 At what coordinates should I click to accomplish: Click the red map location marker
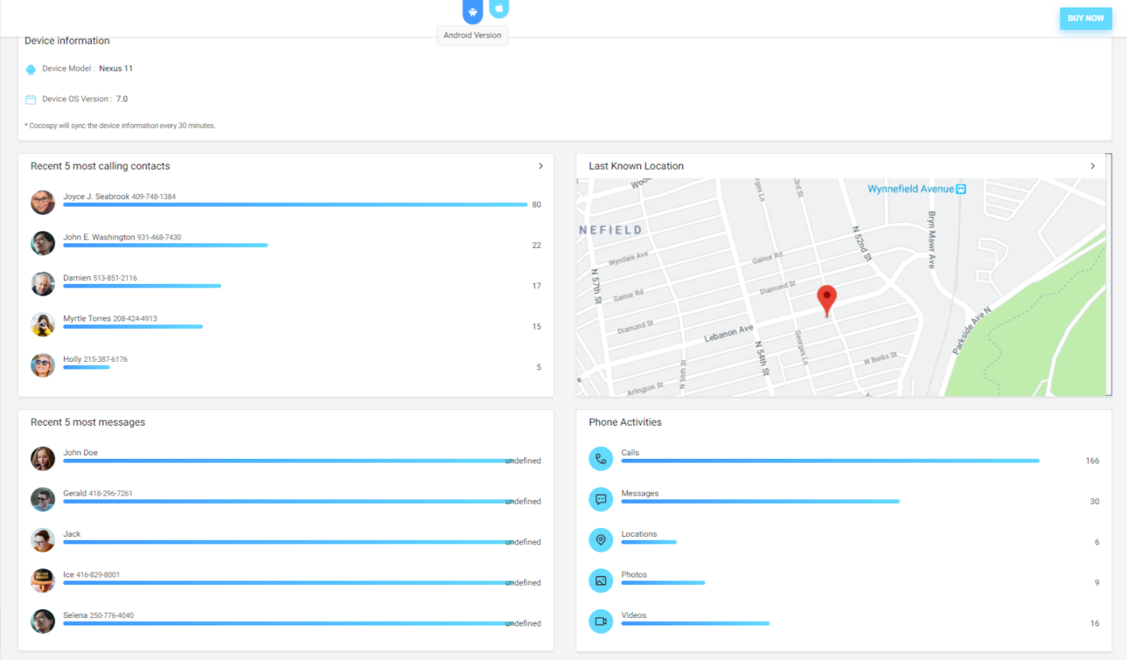point(826,300)
